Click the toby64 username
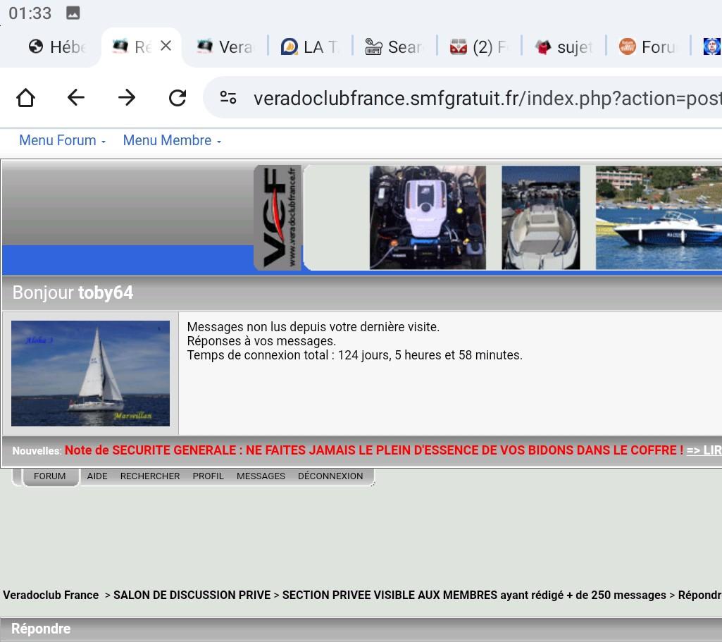Viewport: 722px width, 642px height. coord(106,293)
